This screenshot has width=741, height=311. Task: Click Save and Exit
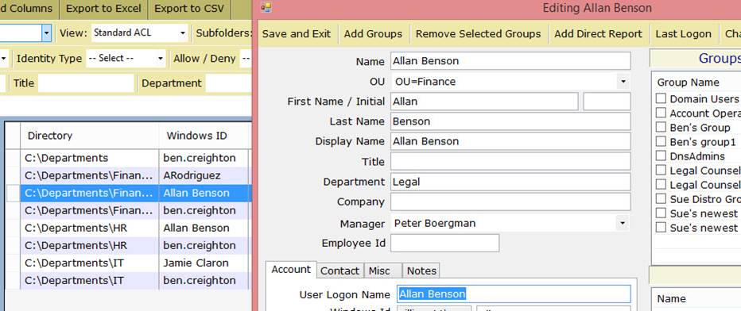point(297,34)
